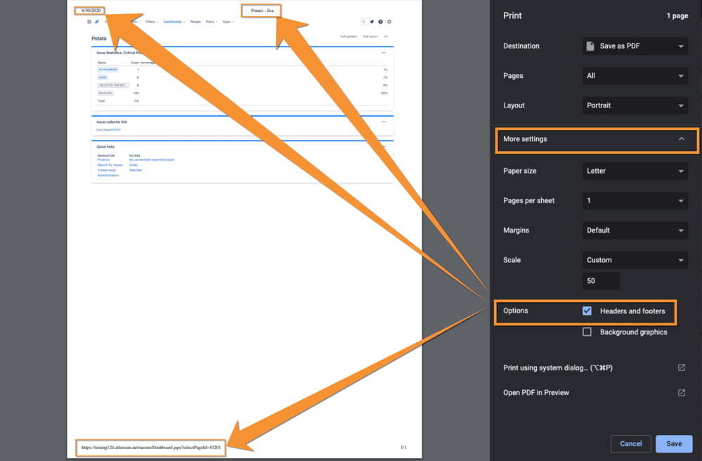The width and height of the screenshot is (702, 461).
Task: Open the Margins dropdown set to Default
Action: [635, 230]
